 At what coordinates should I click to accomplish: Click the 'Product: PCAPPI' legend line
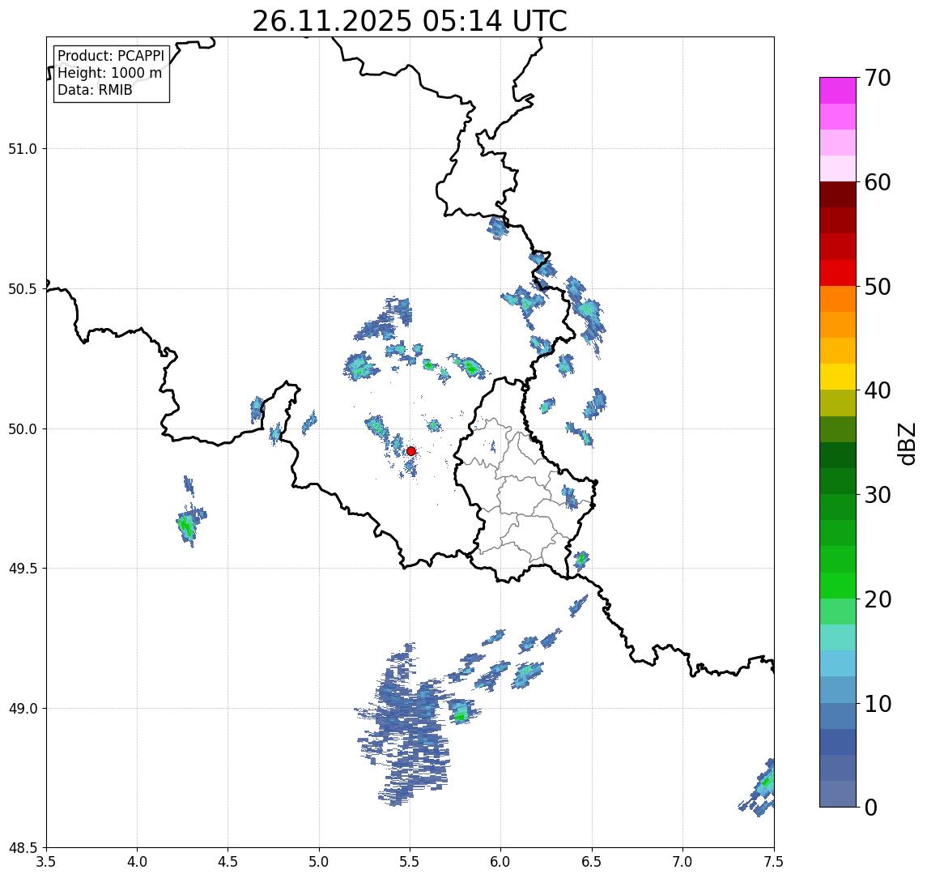(x=111, y=56)
